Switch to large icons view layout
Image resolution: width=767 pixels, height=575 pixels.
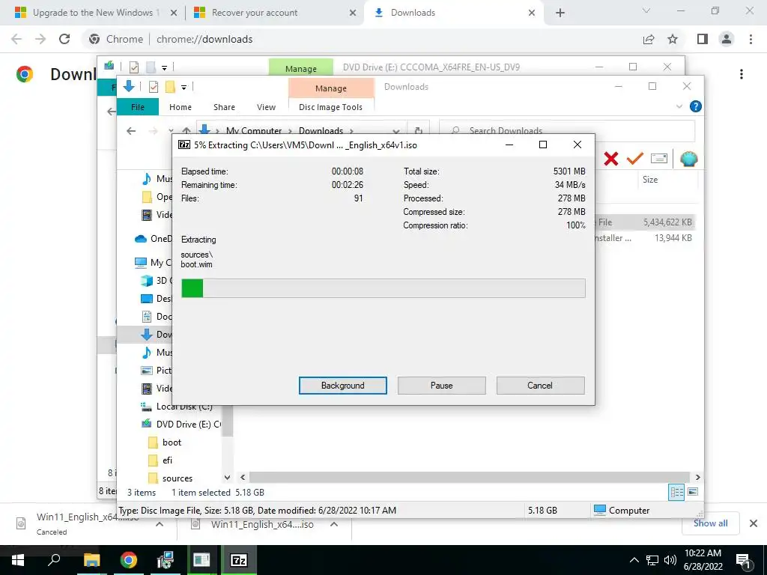click(x=693, y=492)
